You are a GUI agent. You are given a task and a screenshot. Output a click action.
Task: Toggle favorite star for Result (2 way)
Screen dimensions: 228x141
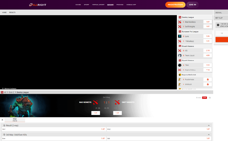[4, 125]
